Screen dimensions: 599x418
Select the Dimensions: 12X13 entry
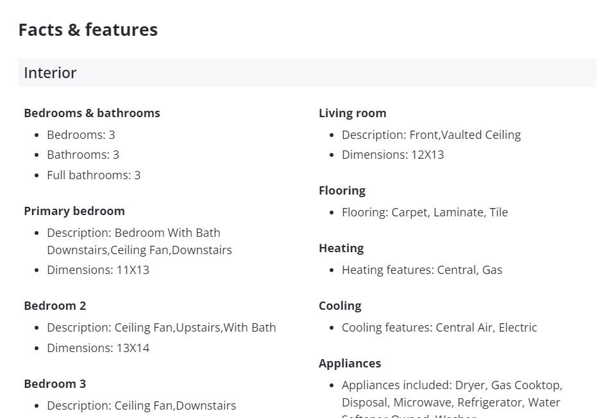pyautogui.click(x=392, y=155)
